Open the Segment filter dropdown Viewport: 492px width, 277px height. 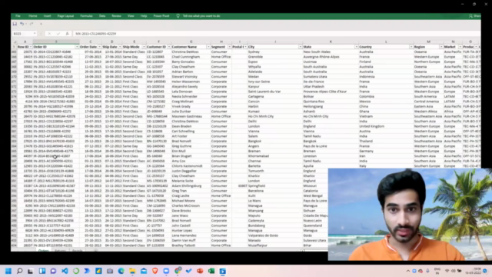(229, 47)
